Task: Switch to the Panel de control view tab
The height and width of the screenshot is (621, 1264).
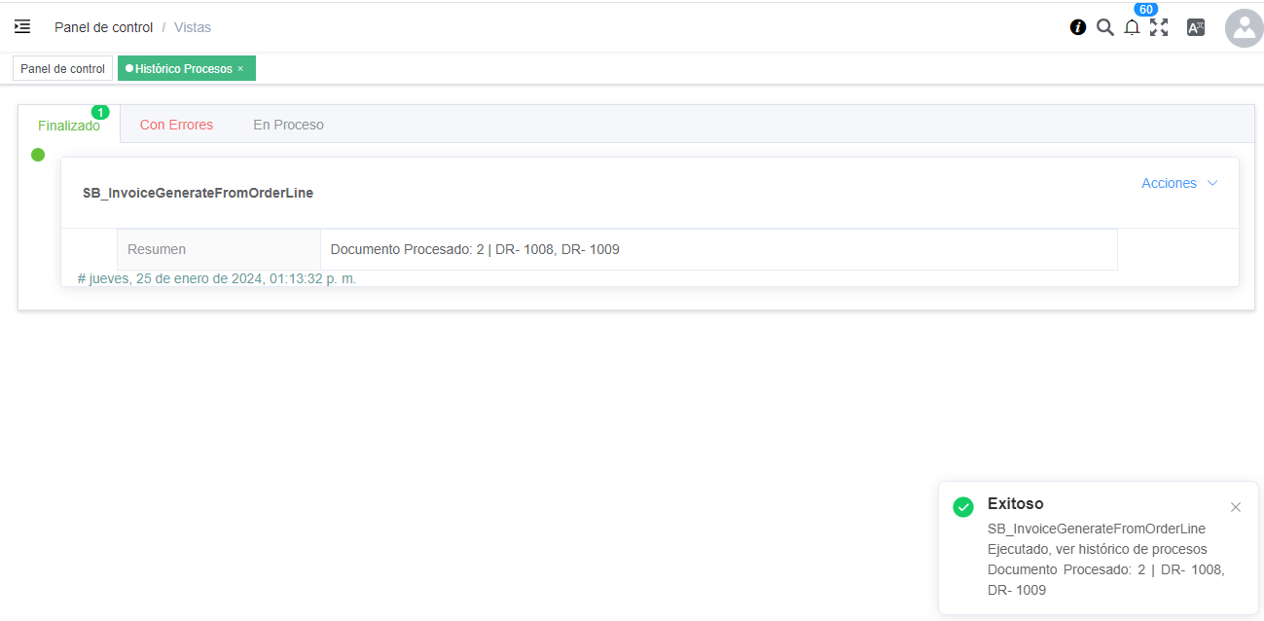Action: click(x=62, y=69)
